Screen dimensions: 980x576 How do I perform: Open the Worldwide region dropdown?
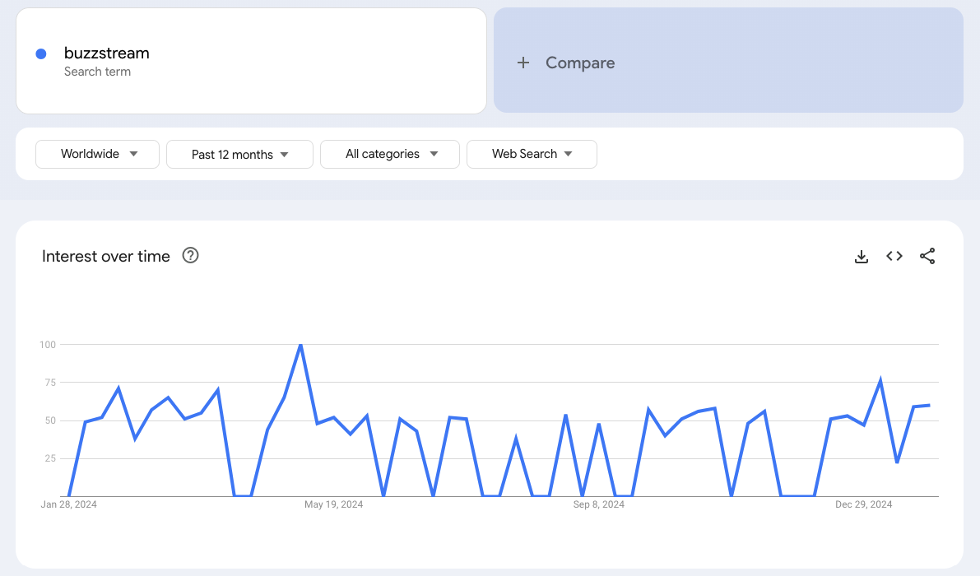[97, 154]
